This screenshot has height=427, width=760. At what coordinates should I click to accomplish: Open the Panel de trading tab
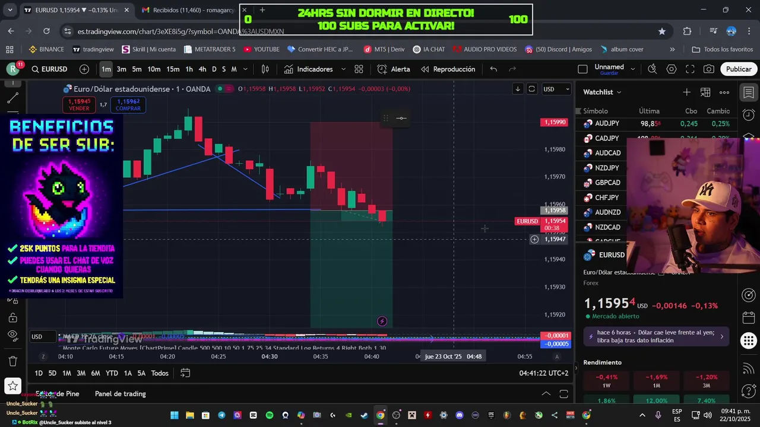pos(120,394)
